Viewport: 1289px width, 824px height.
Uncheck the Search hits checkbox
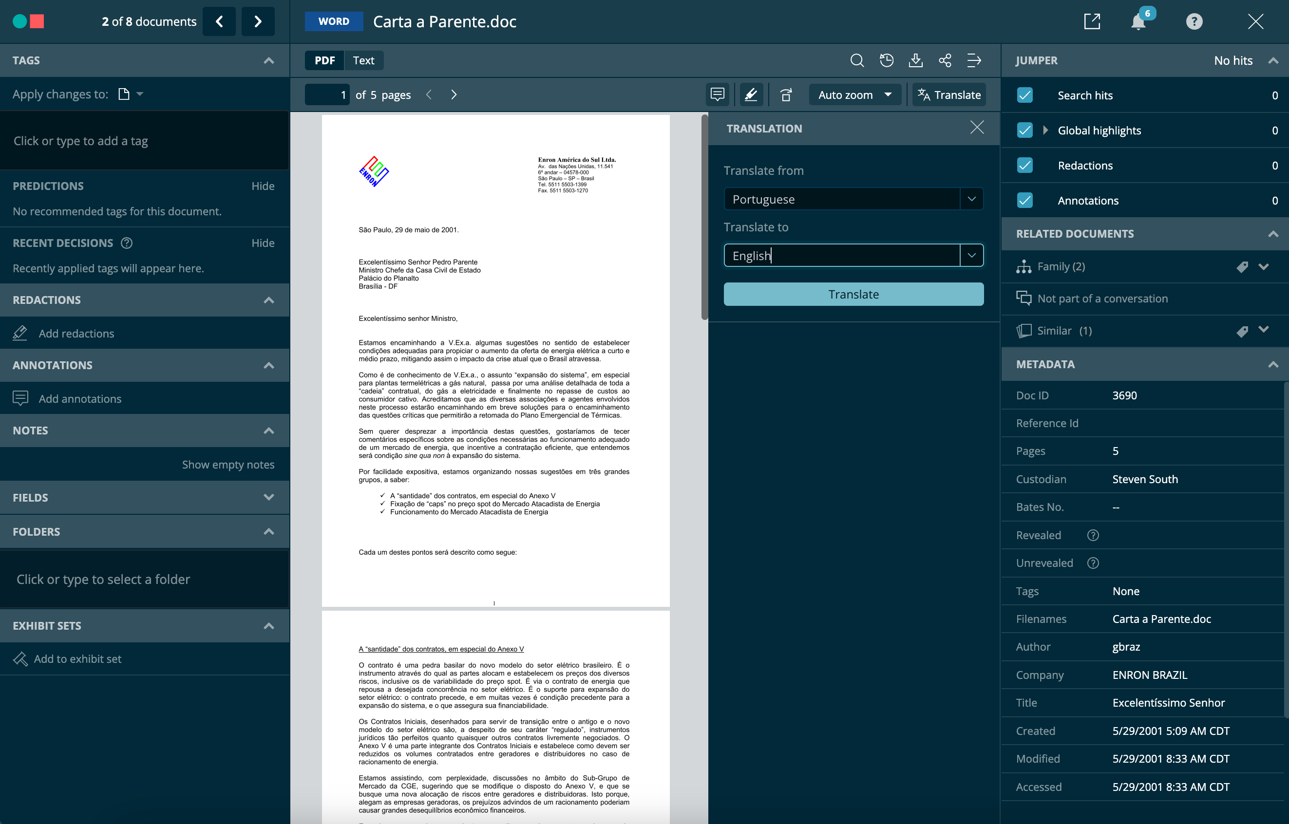click(x=1024, y=94)
